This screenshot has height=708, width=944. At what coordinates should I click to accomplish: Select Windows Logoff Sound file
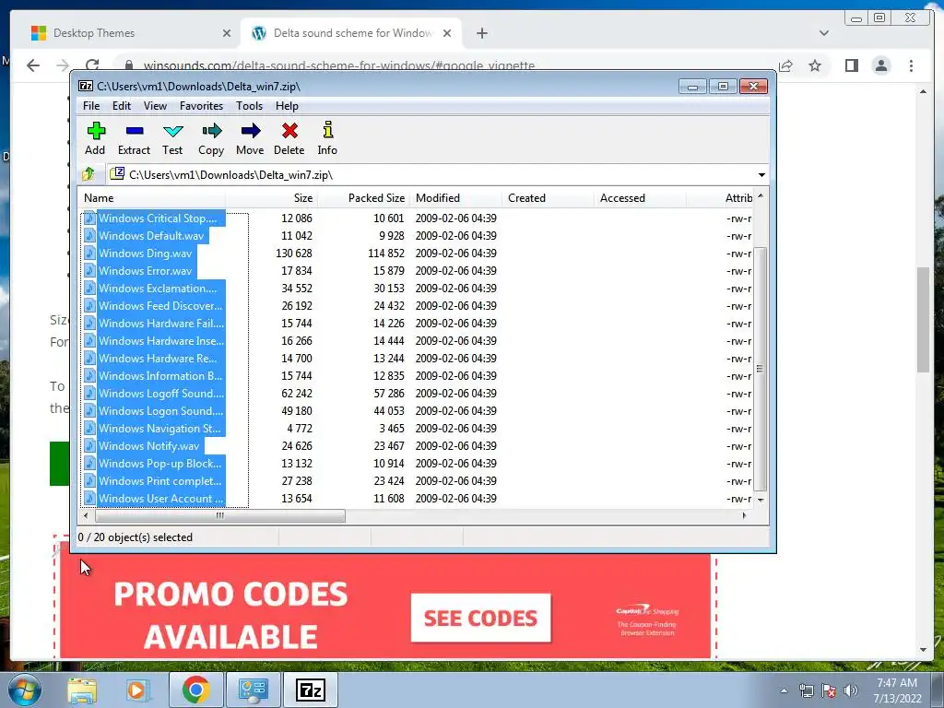point(154,393)
